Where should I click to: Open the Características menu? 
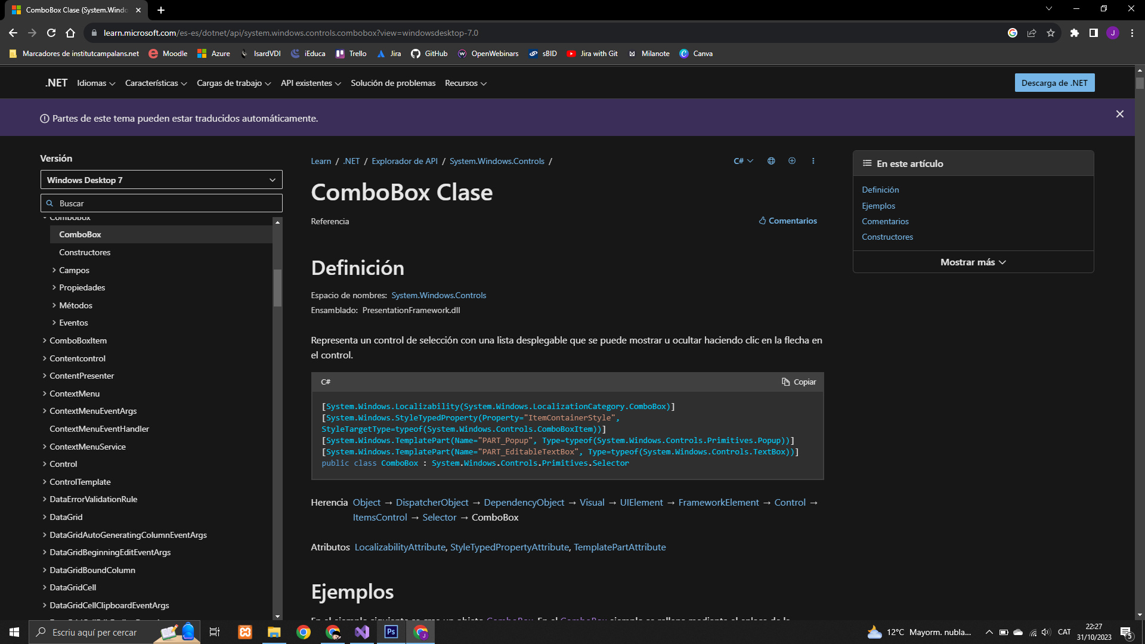pyautogui.click(x=156, y=83)
